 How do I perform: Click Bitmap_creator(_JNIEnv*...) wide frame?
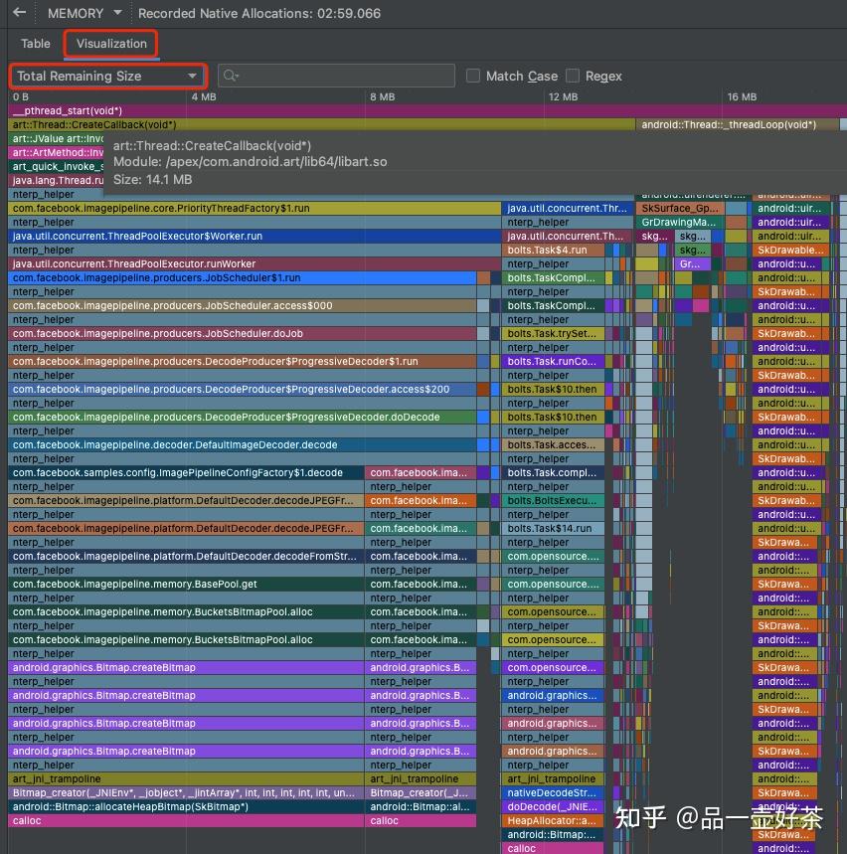(x=186, y=793)
